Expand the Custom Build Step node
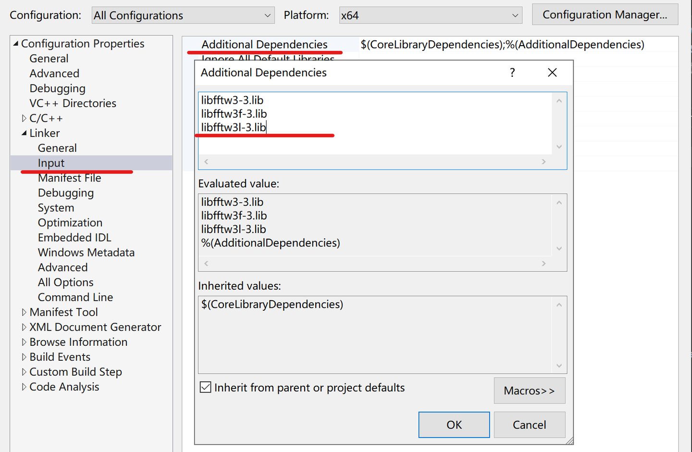The width and height of the screenshot is (692, 452). coord(24,371)
